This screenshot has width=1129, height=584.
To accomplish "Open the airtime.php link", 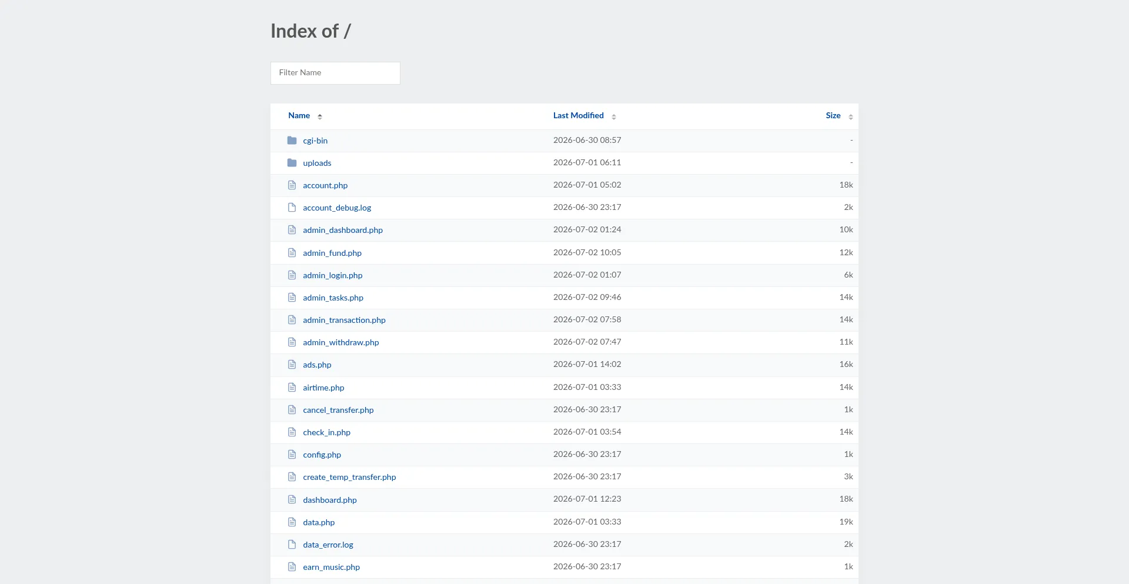I will (323, 388).
